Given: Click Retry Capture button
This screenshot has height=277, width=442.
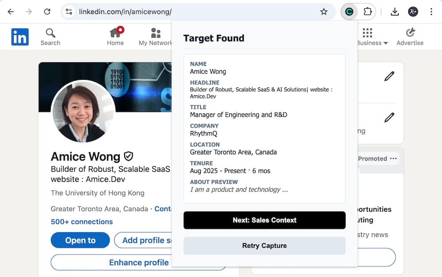Looking at the screenshot, I should [x=264, y=246].
